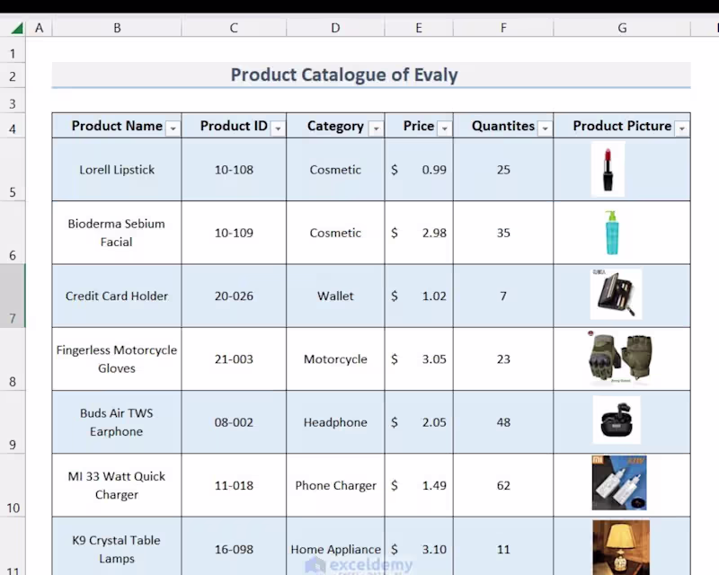The image size is (719, 575).
Task: Select the Buds Air earphone picture
Action: [x=617, y=420]
